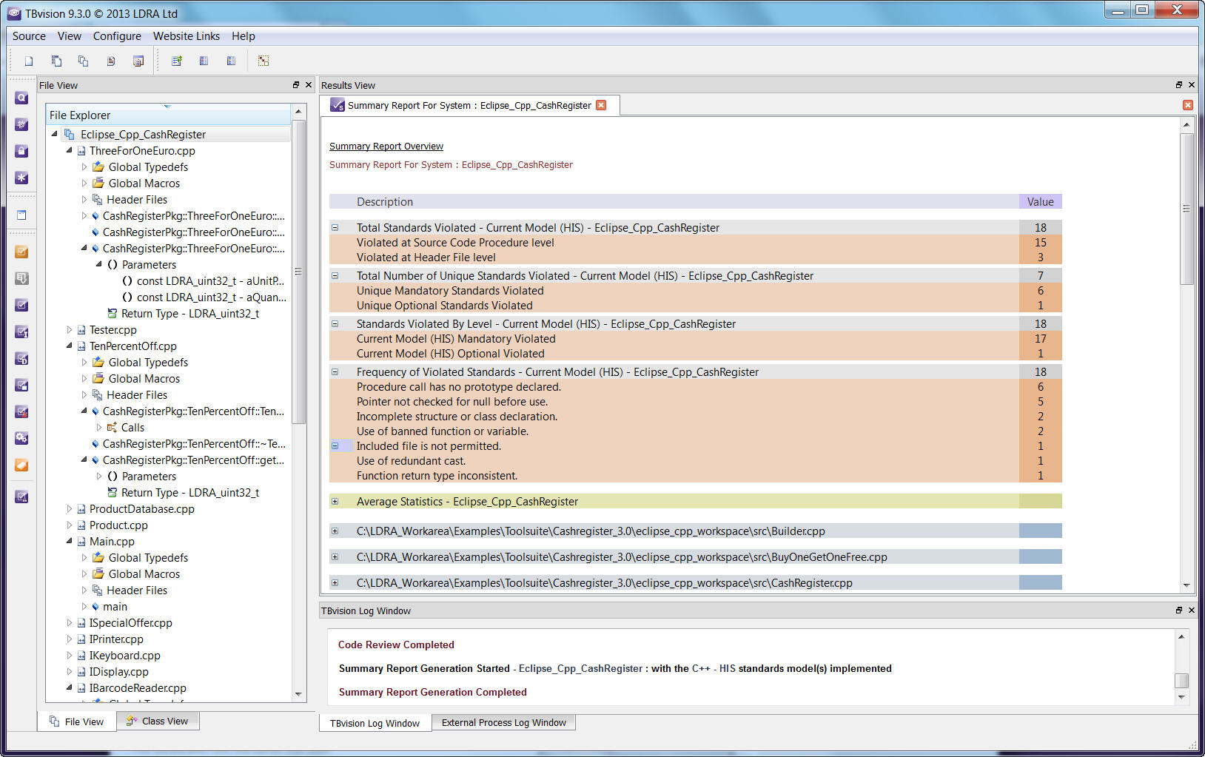Click the orange eraser sidebar icon
This screenshot has height=757, width=1205.
(21, 465)
